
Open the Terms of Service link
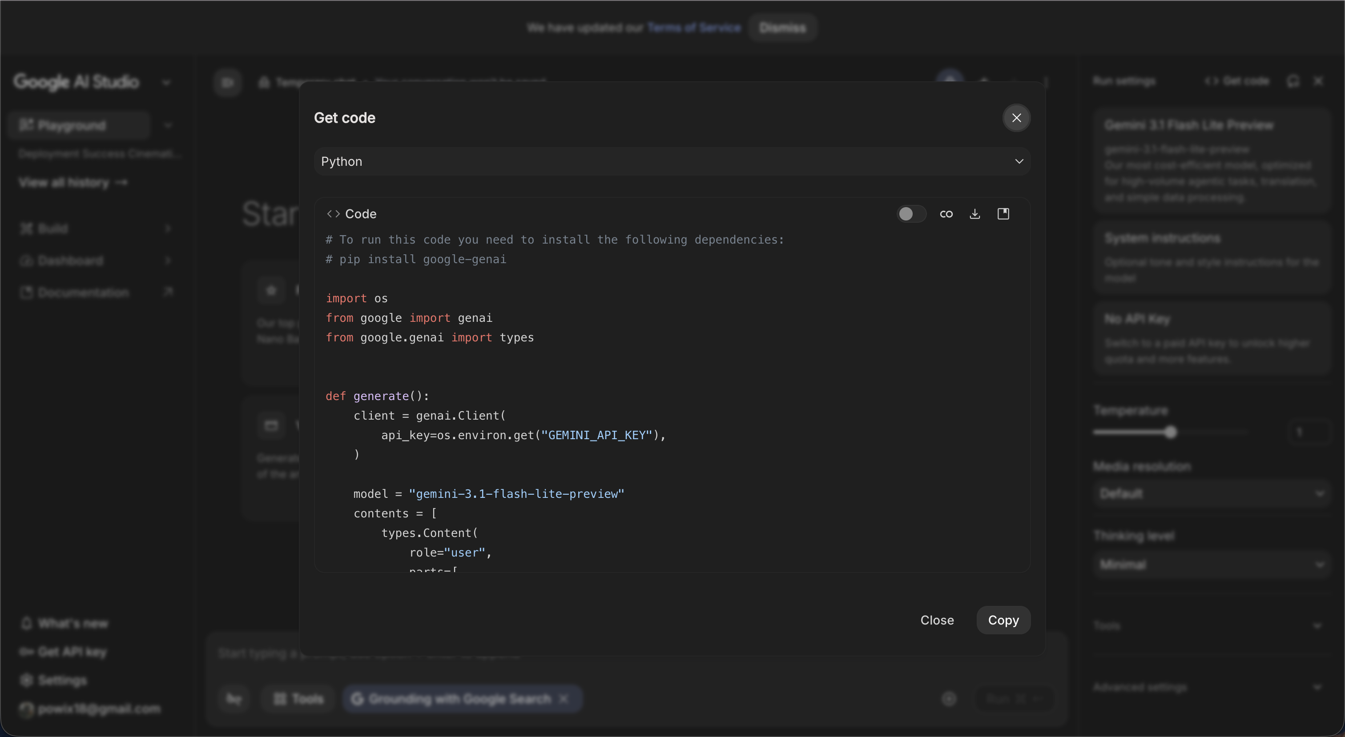(694, 28)
